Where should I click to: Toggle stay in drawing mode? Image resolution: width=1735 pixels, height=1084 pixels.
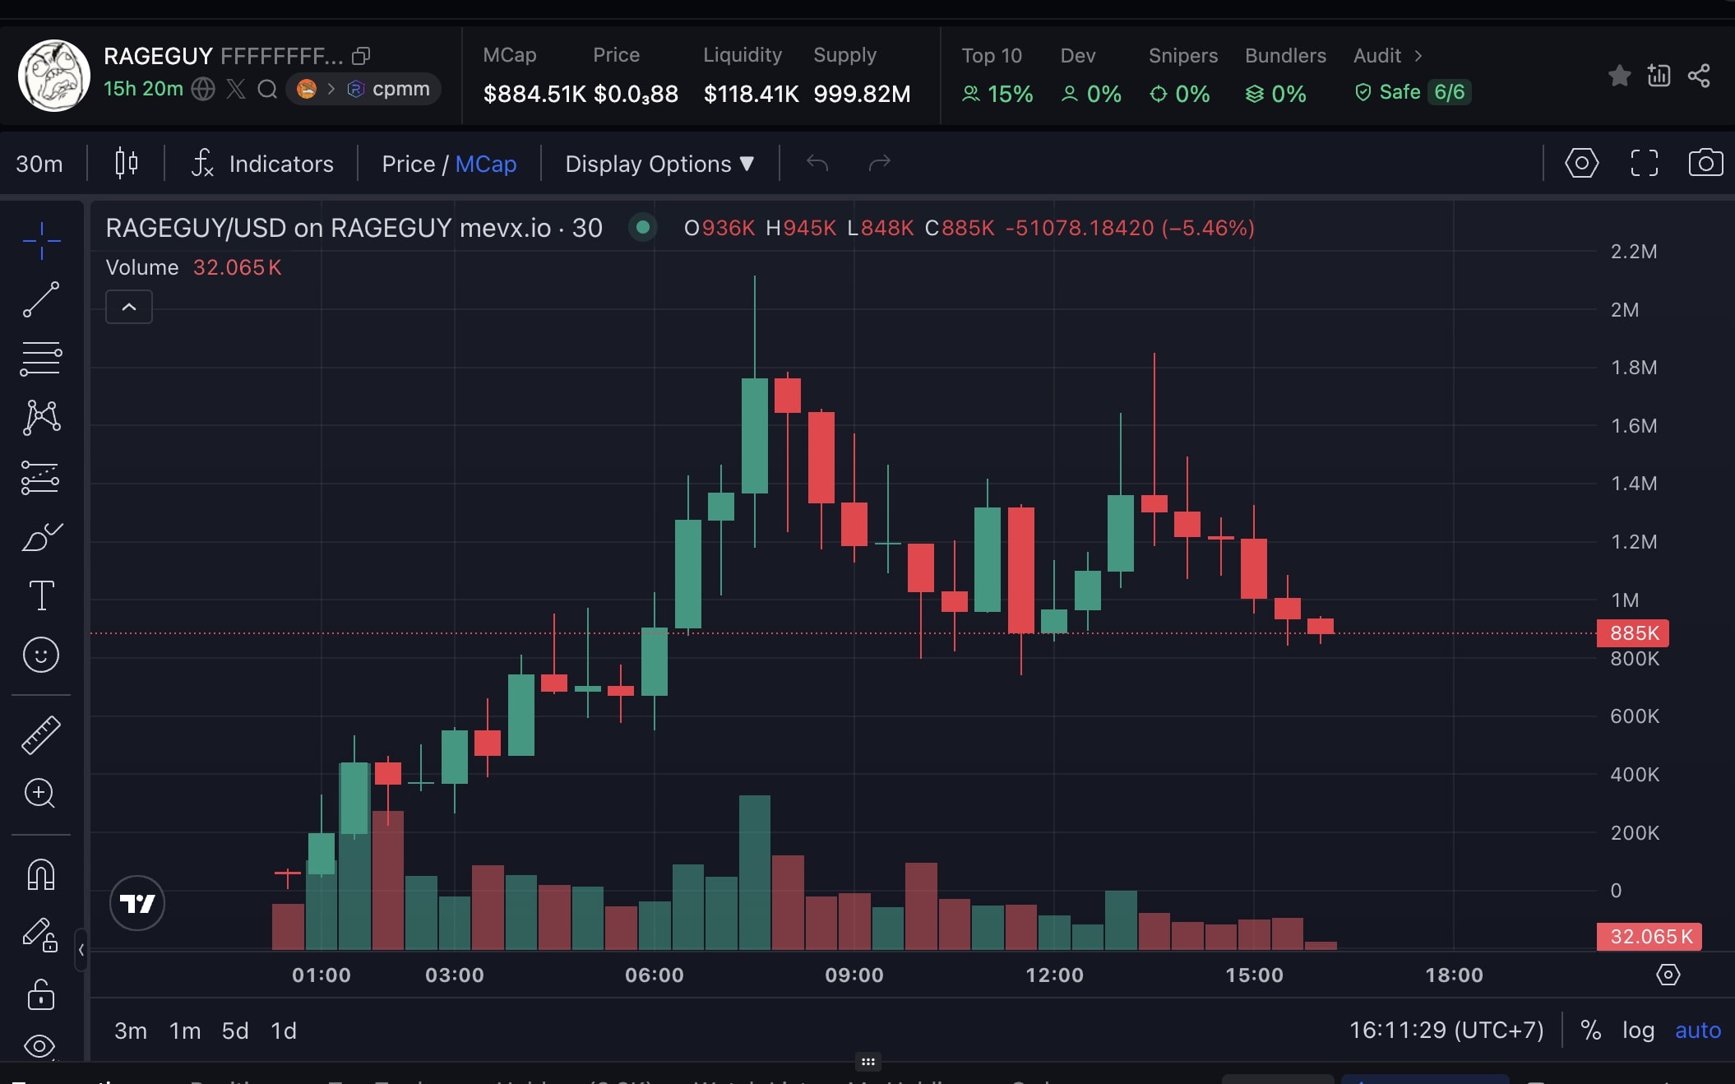[39, 934]
